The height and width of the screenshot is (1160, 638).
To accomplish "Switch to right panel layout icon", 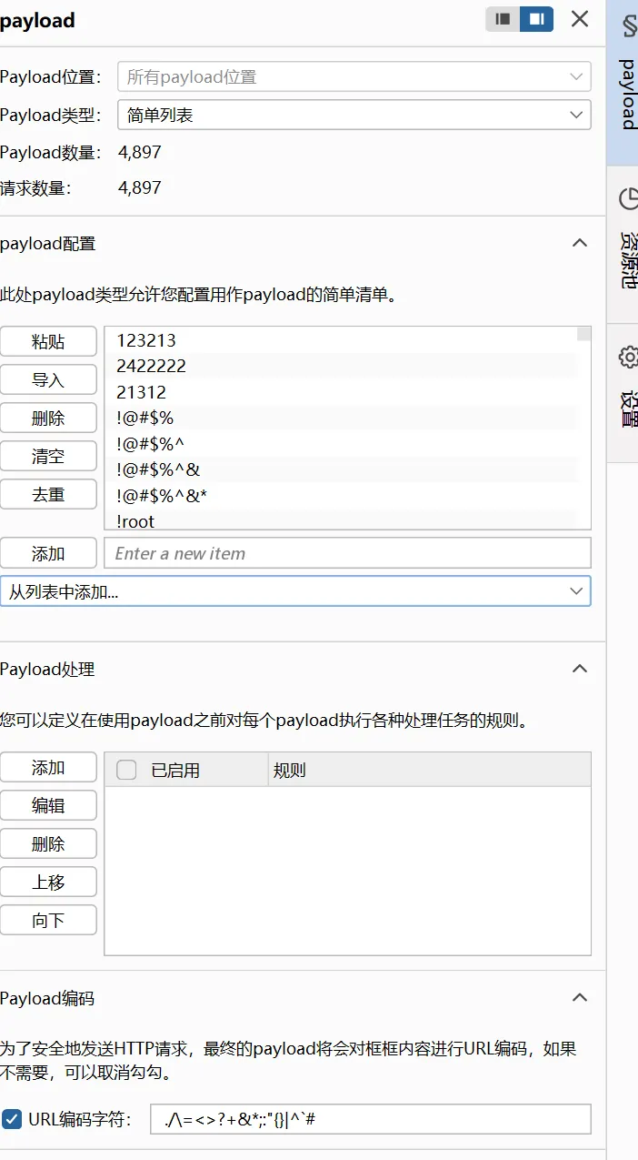I will click(536, 19).
